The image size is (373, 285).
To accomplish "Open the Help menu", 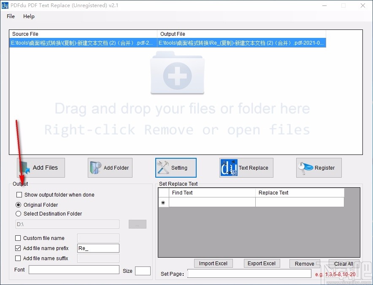I will [x=29, y=16].
